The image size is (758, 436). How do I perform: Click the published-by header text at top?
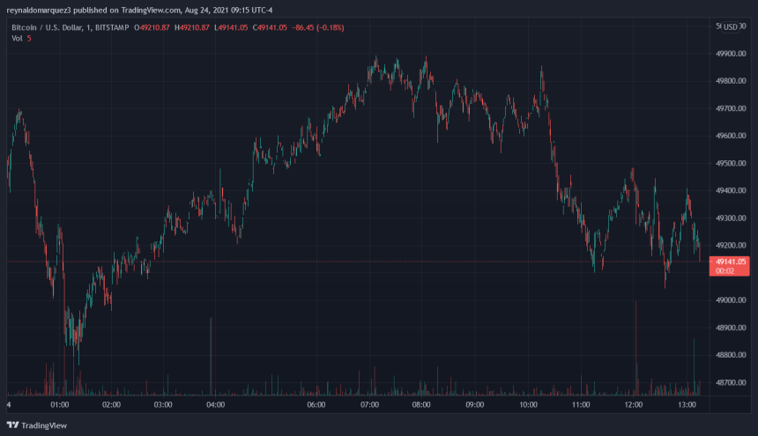140,11
